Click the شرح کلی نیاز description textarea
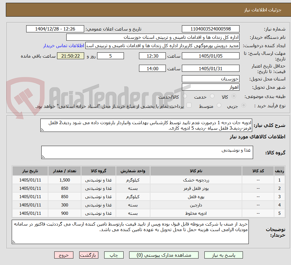The height and width of the screenshot is (265, 291). pos(146,125)
